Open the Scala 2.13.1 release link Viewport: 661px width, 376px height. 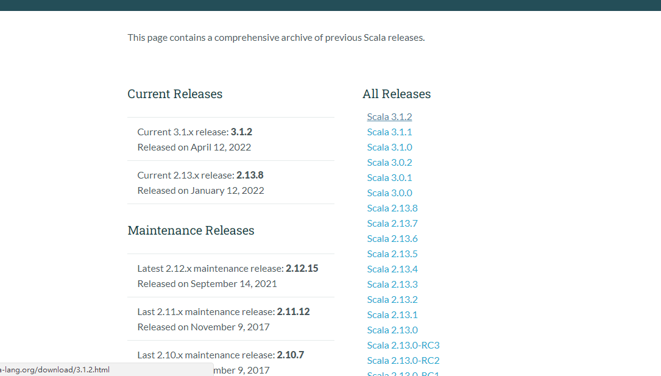[x=392, y=314]
